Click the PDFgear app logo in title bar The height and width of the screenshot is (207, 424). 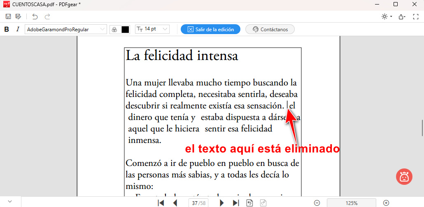pyautogui.click(x=7, y=4)
